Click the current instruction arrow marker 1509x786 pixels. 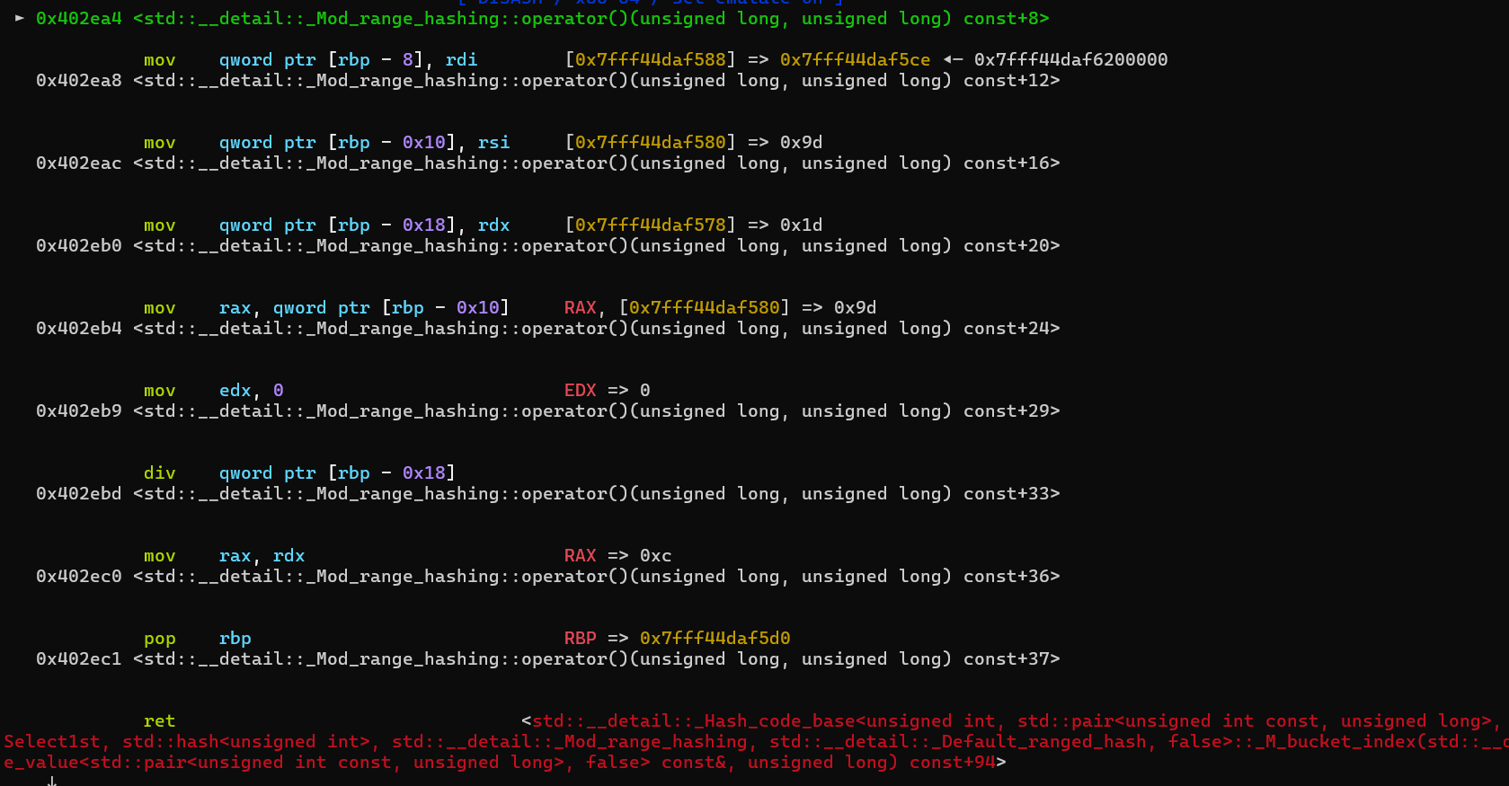20,18
